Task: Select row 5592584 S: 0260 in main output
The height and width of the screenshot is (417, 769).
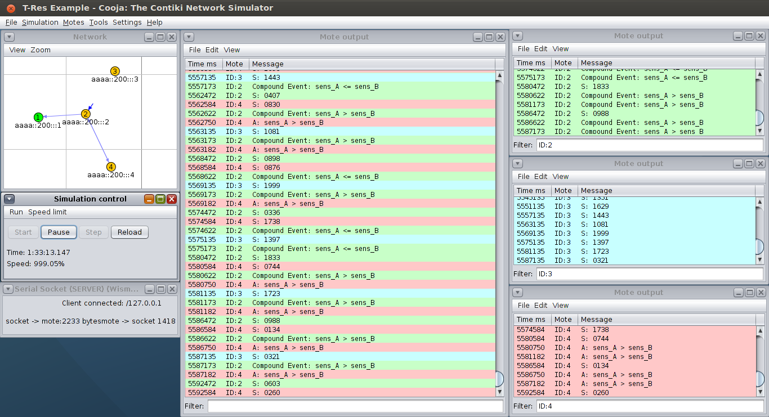Action: click(340, 392)
